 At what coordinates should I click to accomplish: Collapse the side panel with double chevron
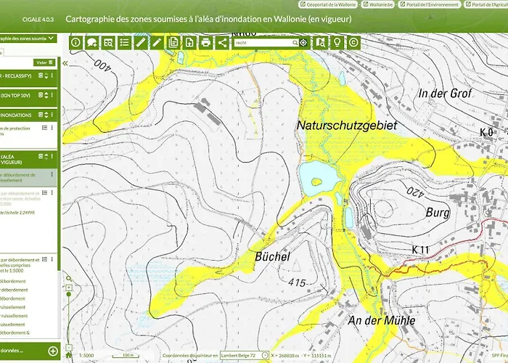65,64
